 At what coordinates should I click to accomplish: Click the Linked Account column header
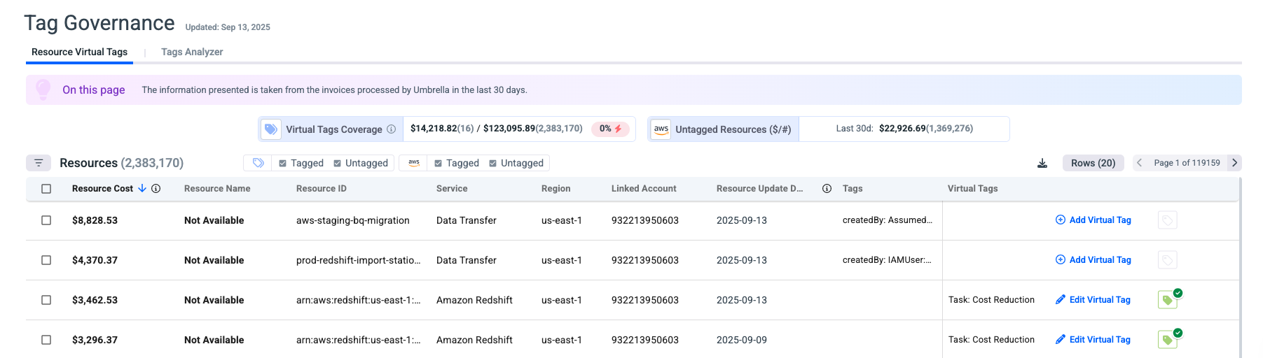coord(644,189)
